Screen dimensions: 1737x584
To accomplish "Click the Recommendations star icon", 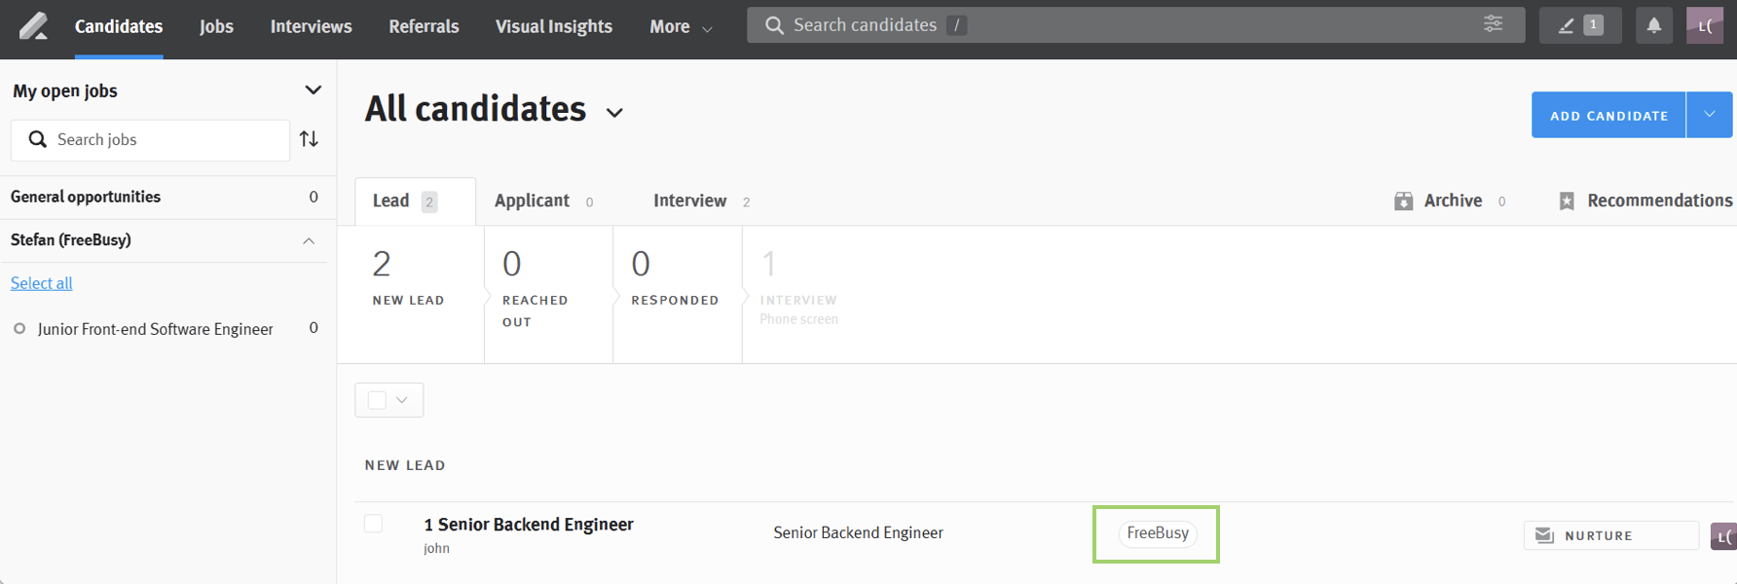I will [x=1566, y=201].
